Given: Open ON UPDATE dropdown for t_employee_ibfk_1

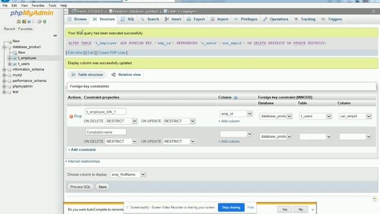Looking at the screenshot, I should (x=179, y=121).
